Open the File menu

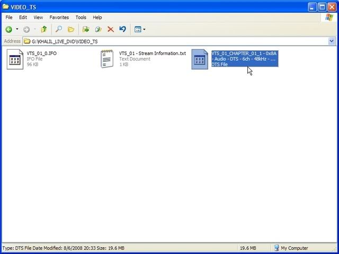pos(9,17)
